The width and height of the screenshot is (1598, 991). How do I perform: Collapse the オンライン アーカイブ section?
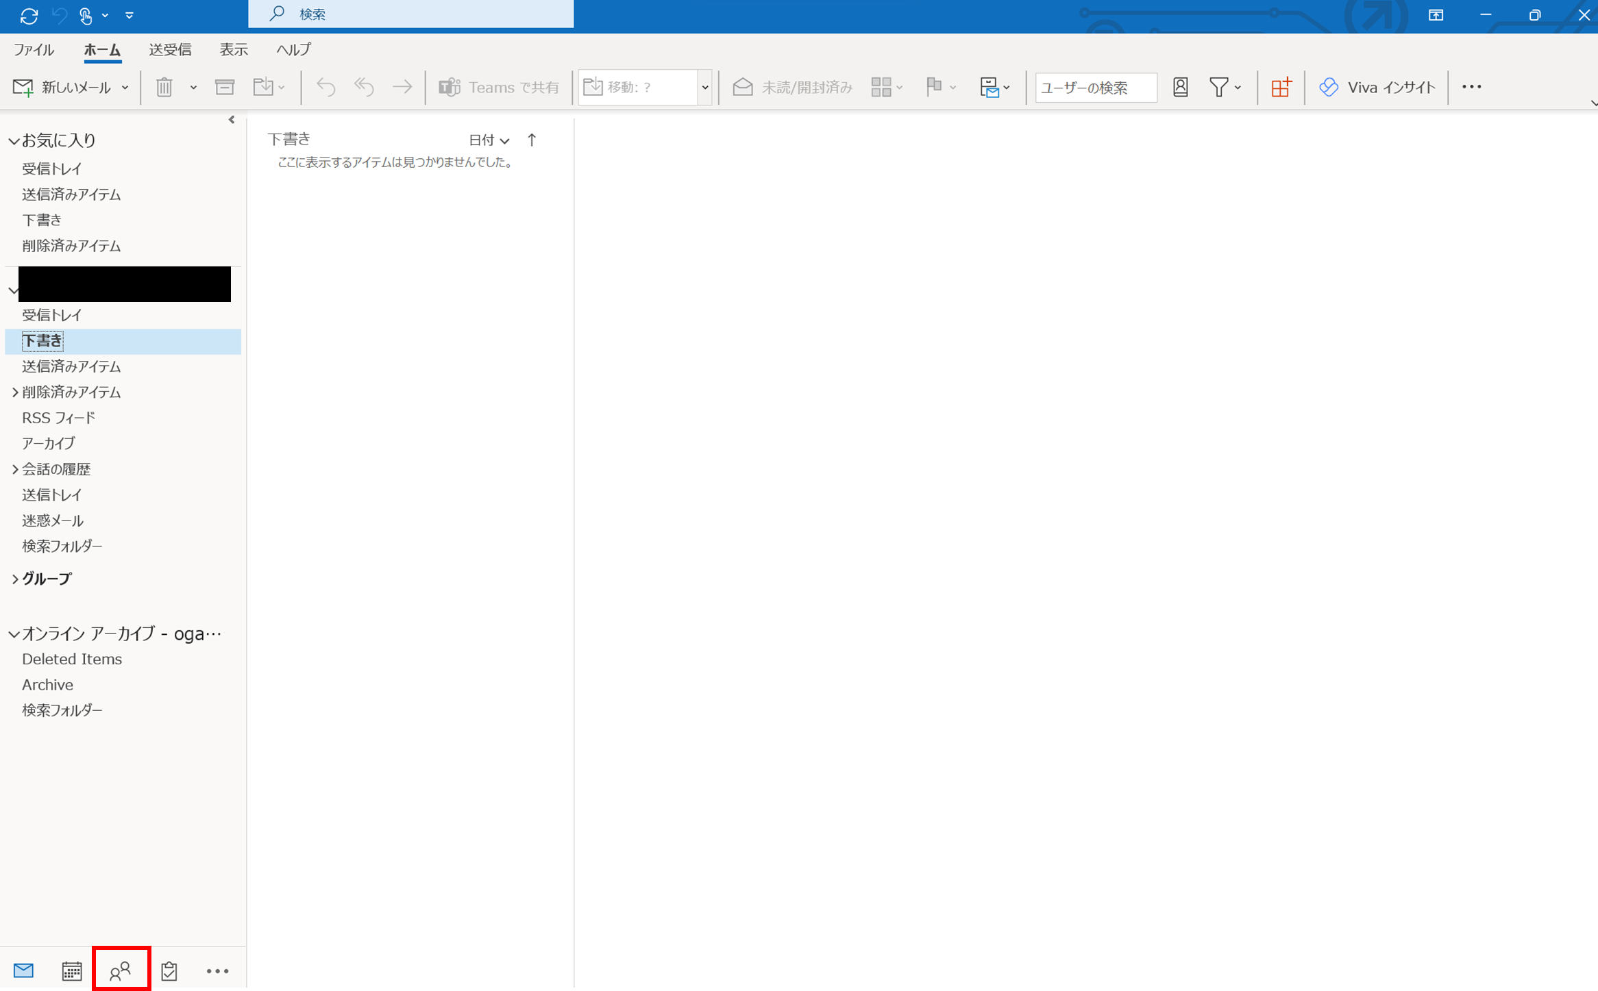14,634
